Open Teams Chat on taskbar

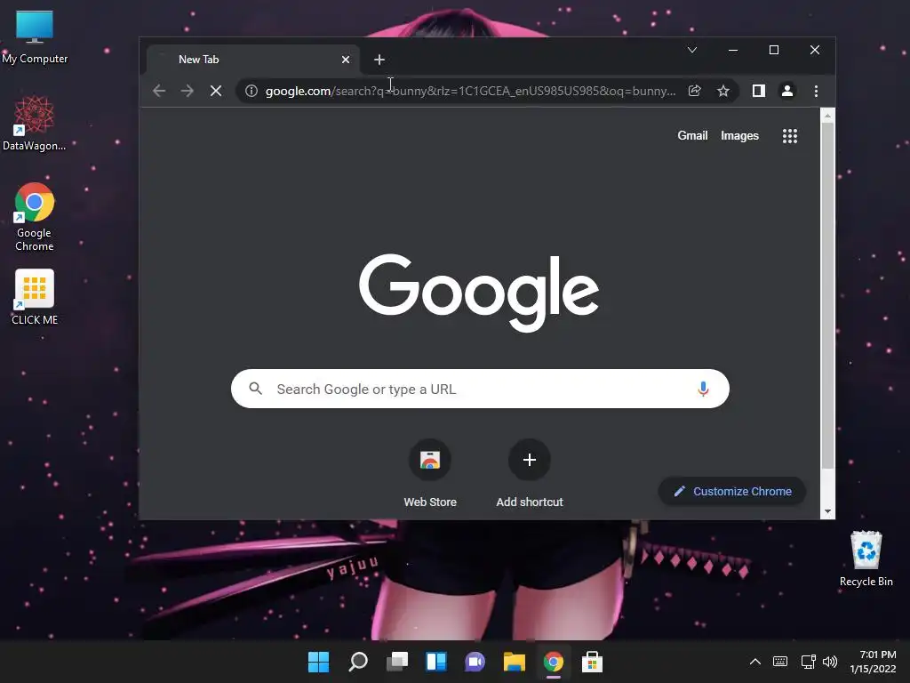475,662
